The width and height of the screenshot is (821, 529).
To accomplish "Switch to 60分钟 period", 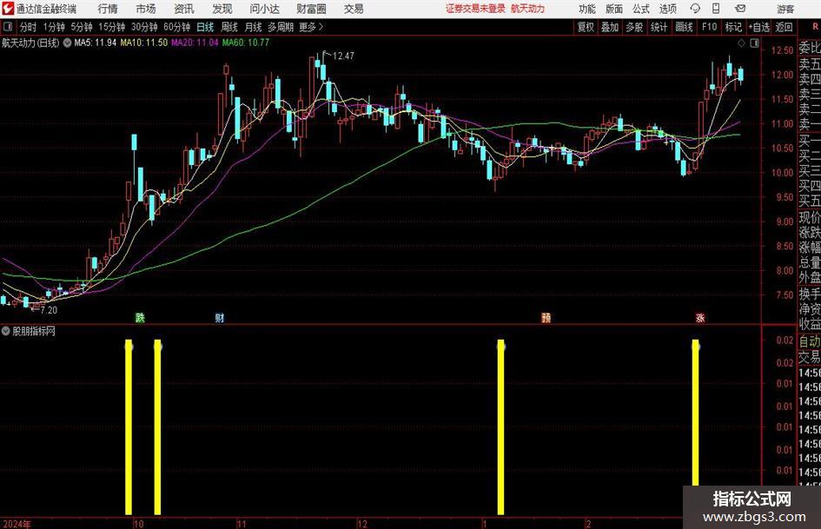I will coord(176,27).
